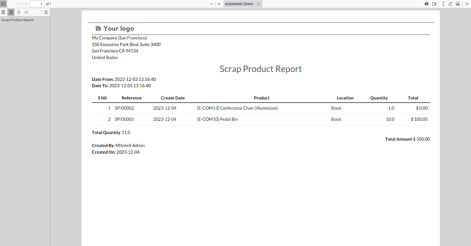Click the Product column header

click(262, 98)
